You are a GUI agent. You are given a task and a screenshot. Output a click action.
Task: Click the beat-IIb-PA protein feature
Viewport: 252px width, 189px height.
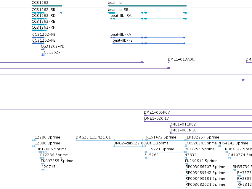tap(148, 38)
